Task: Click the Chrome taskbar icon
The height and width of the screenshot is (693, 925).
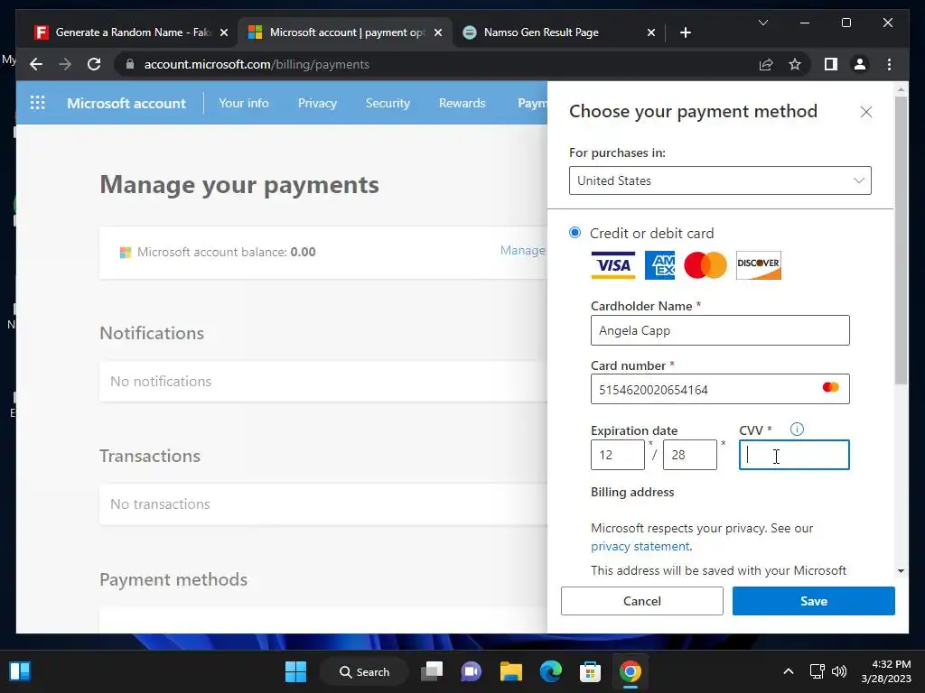Action: point(630,671)
